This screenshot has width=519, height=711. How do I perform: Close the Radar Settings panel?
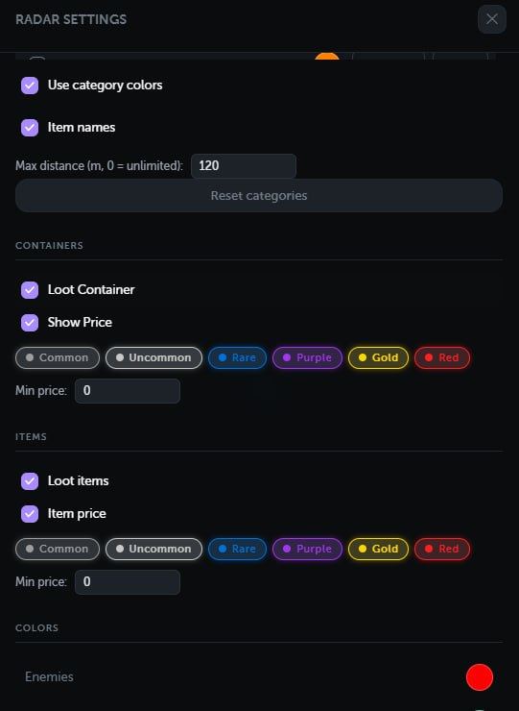point(492,19)
